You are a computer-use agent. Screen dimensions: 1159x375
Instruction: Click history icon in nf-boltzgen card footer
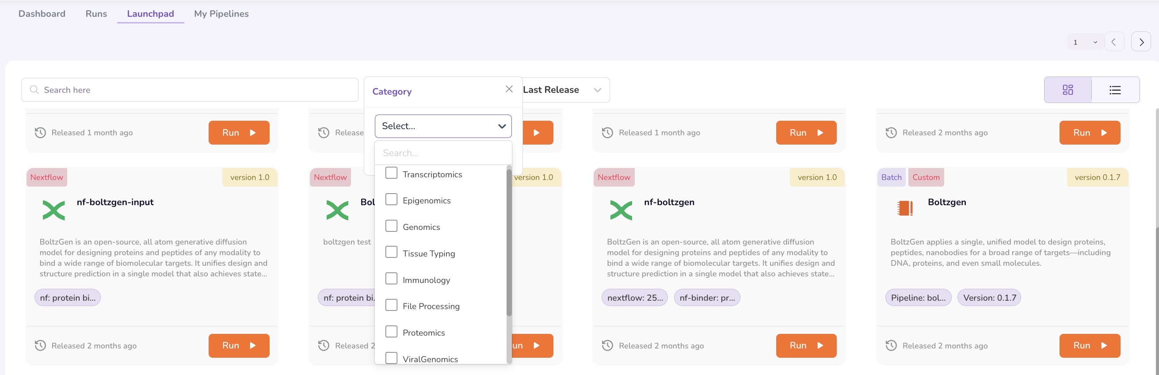pyautogui.click(x=607, y=346)
